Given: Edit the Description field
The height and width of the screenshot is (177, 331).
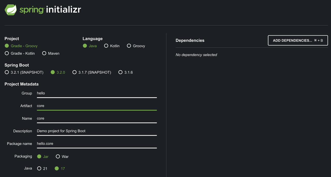Looking at the screenshot, I should tap(97, 131).
